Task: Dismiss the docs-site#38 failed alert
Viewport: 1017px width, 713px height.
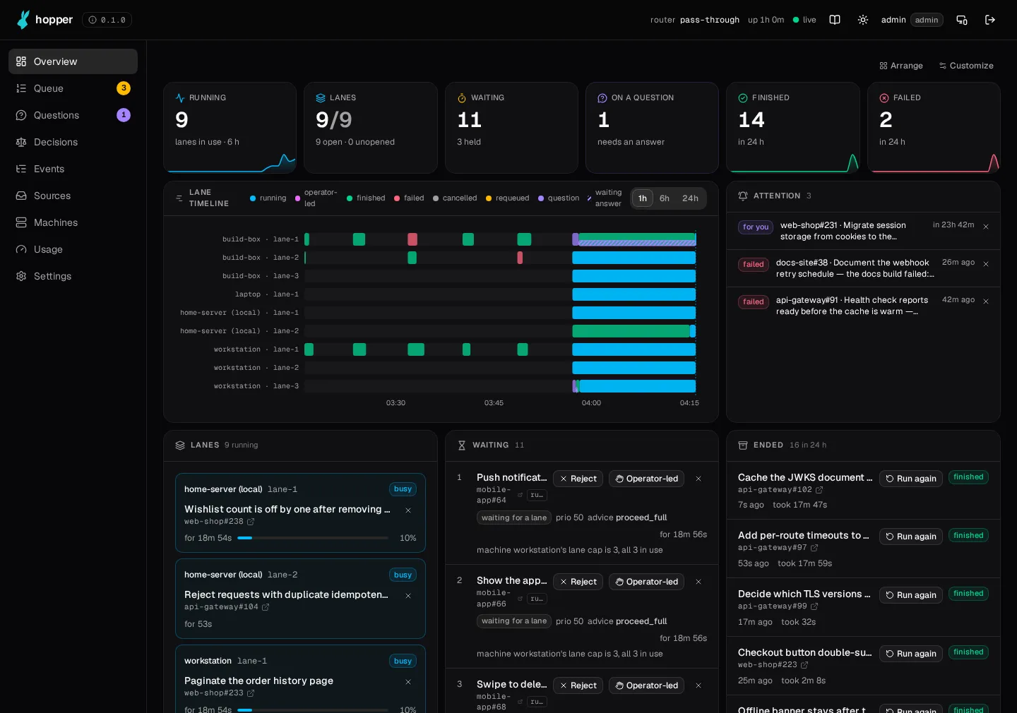Action: tap(986, 264)
